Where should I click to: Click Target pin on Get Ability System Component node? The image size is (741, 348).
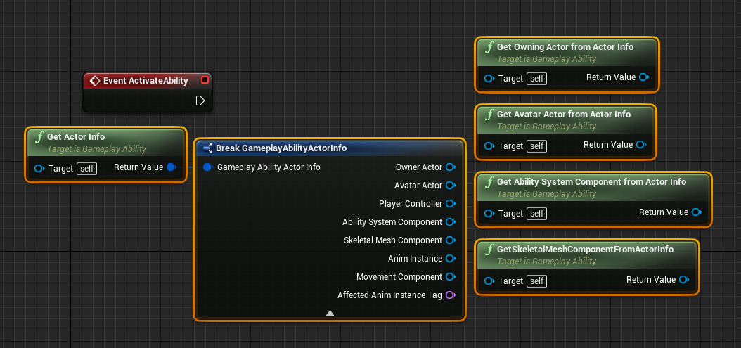tap(489, 214)
